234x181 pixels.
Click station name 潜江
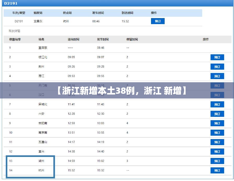[x=41, y=76]
